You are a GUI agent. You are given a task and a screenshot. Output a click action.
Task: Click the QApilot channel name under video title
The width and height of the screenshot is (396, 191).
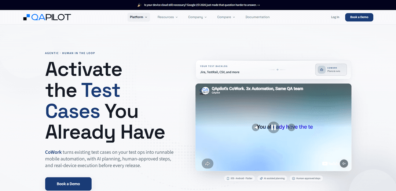[x=216, y=93]
